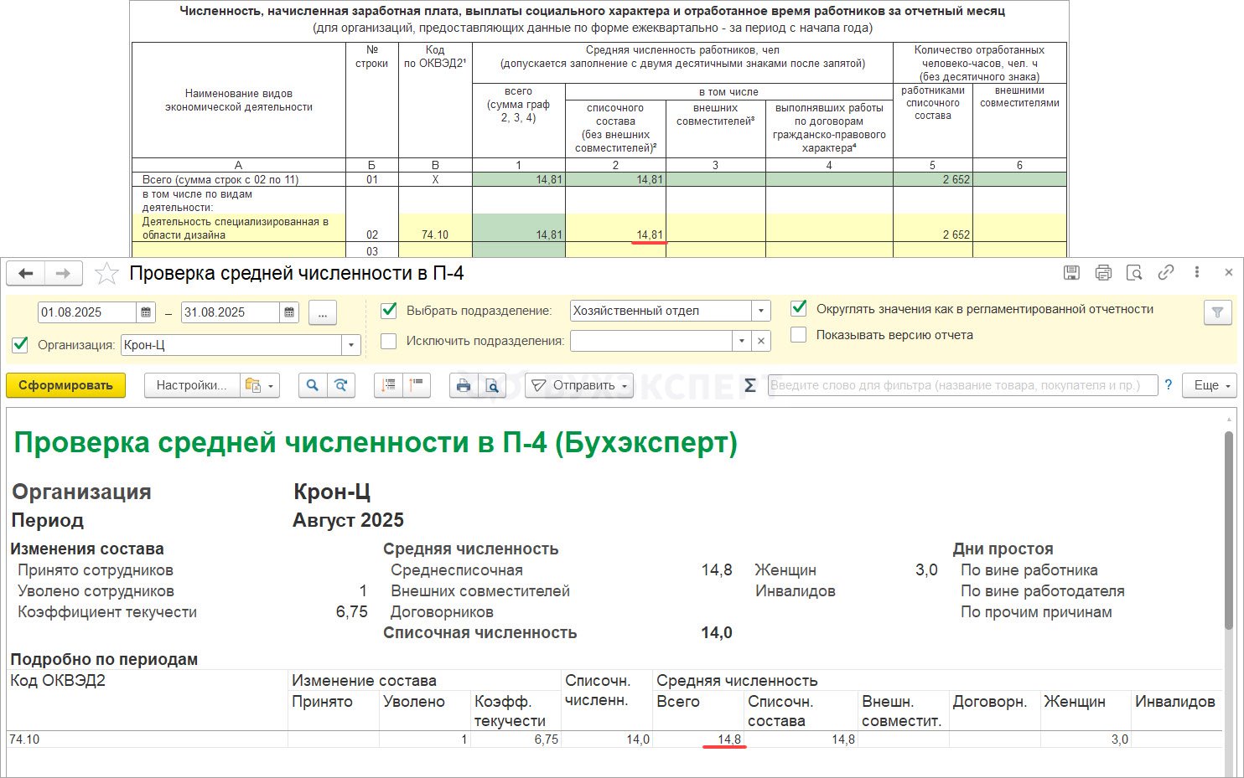Open the Отправить dropdown menu
The width and height of the screenshot is (1244, 778).
(x=578, y=385)
